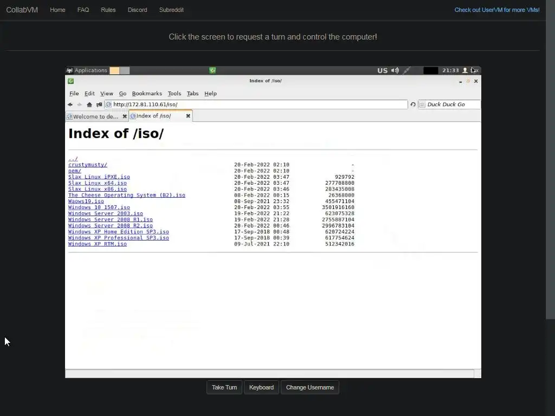Go to the Home nav link
The height and width of the screenshot is (416, 555).
point(57,10)
